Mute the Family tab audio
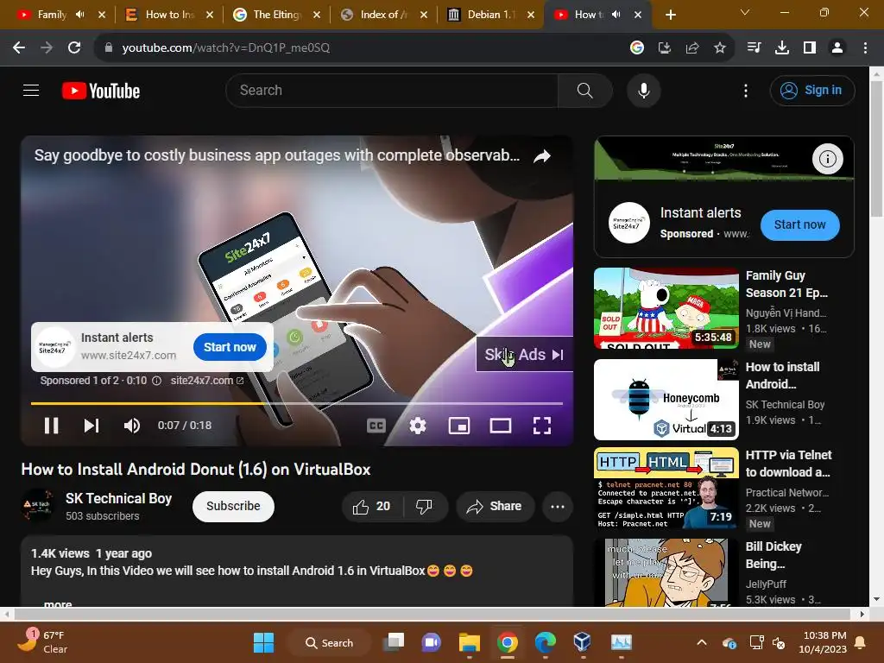This screenshot has height=663, width=884. (x=80, y=15)
